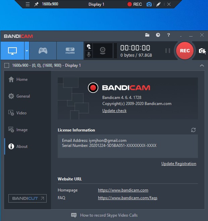Open the bandicam.com homepage link
The height and width of the screenshot is (221, 208).
pyautogui.click(x=123, y=190)
